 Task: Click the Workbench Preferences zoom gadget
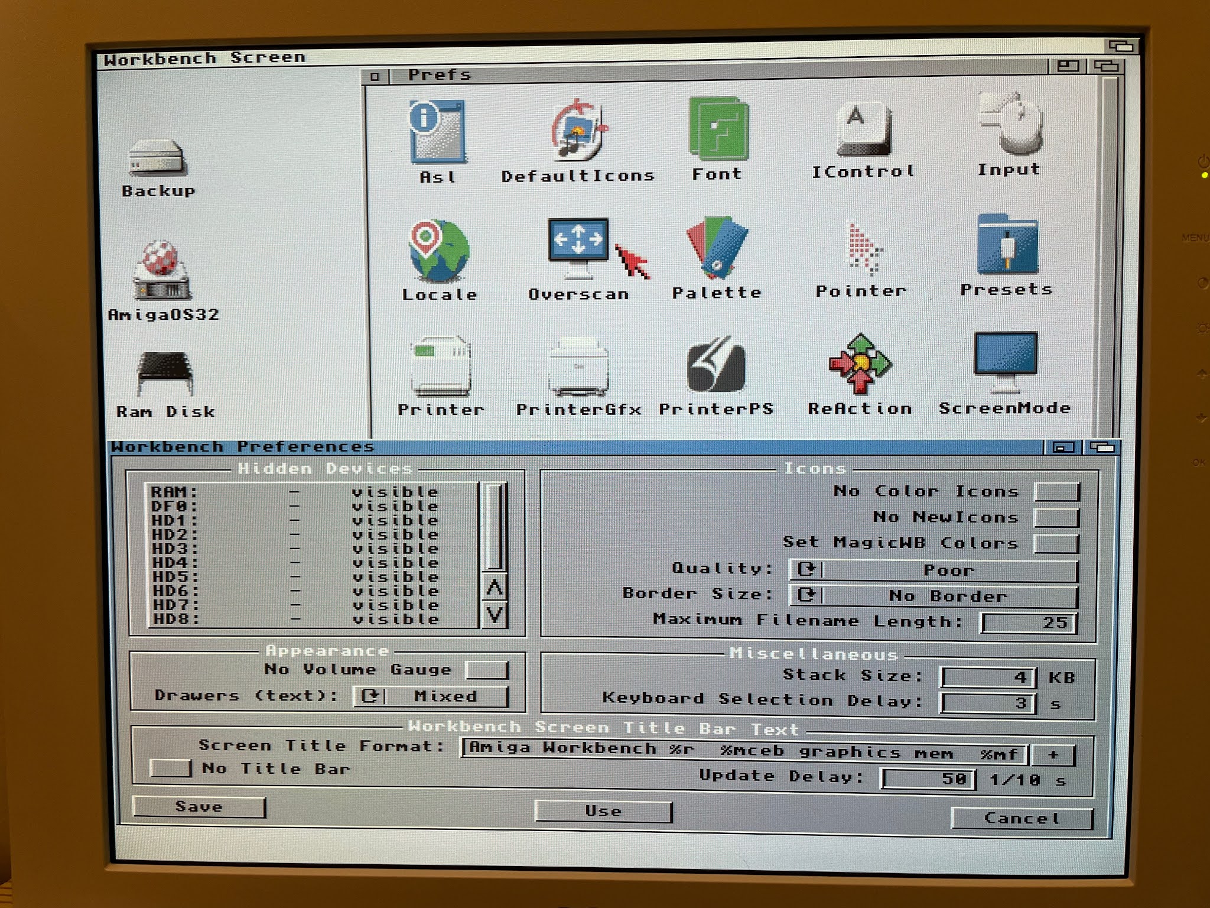[x=1063, y=447]
